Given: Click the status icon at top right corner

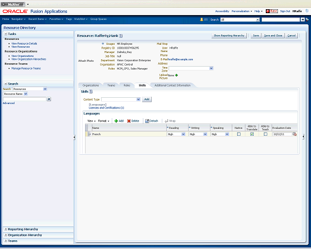Looking at the screenshot, I should [x=307, y=11].
